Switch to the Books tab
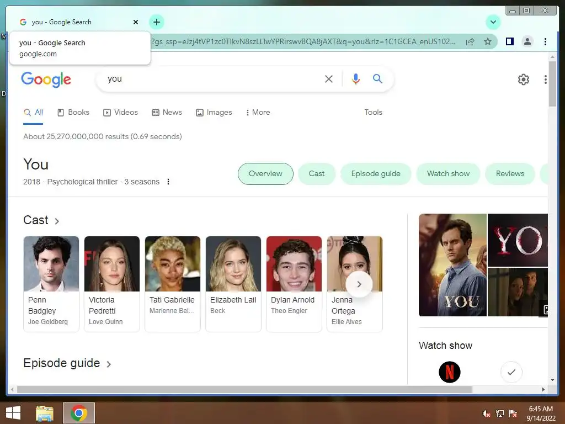This screenshot has height=424, width=565. (x=73, y=113)
